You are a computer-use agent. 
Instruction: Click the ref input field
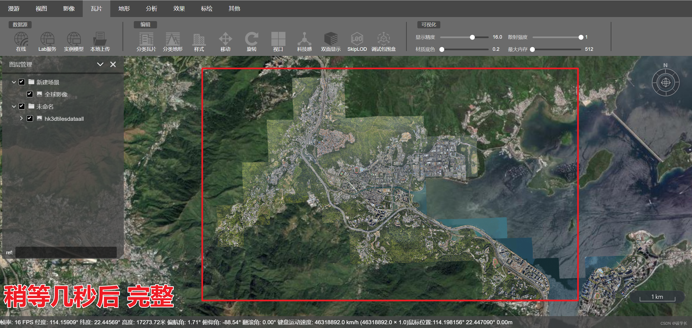pyautogui.click(x=66, y=252)
